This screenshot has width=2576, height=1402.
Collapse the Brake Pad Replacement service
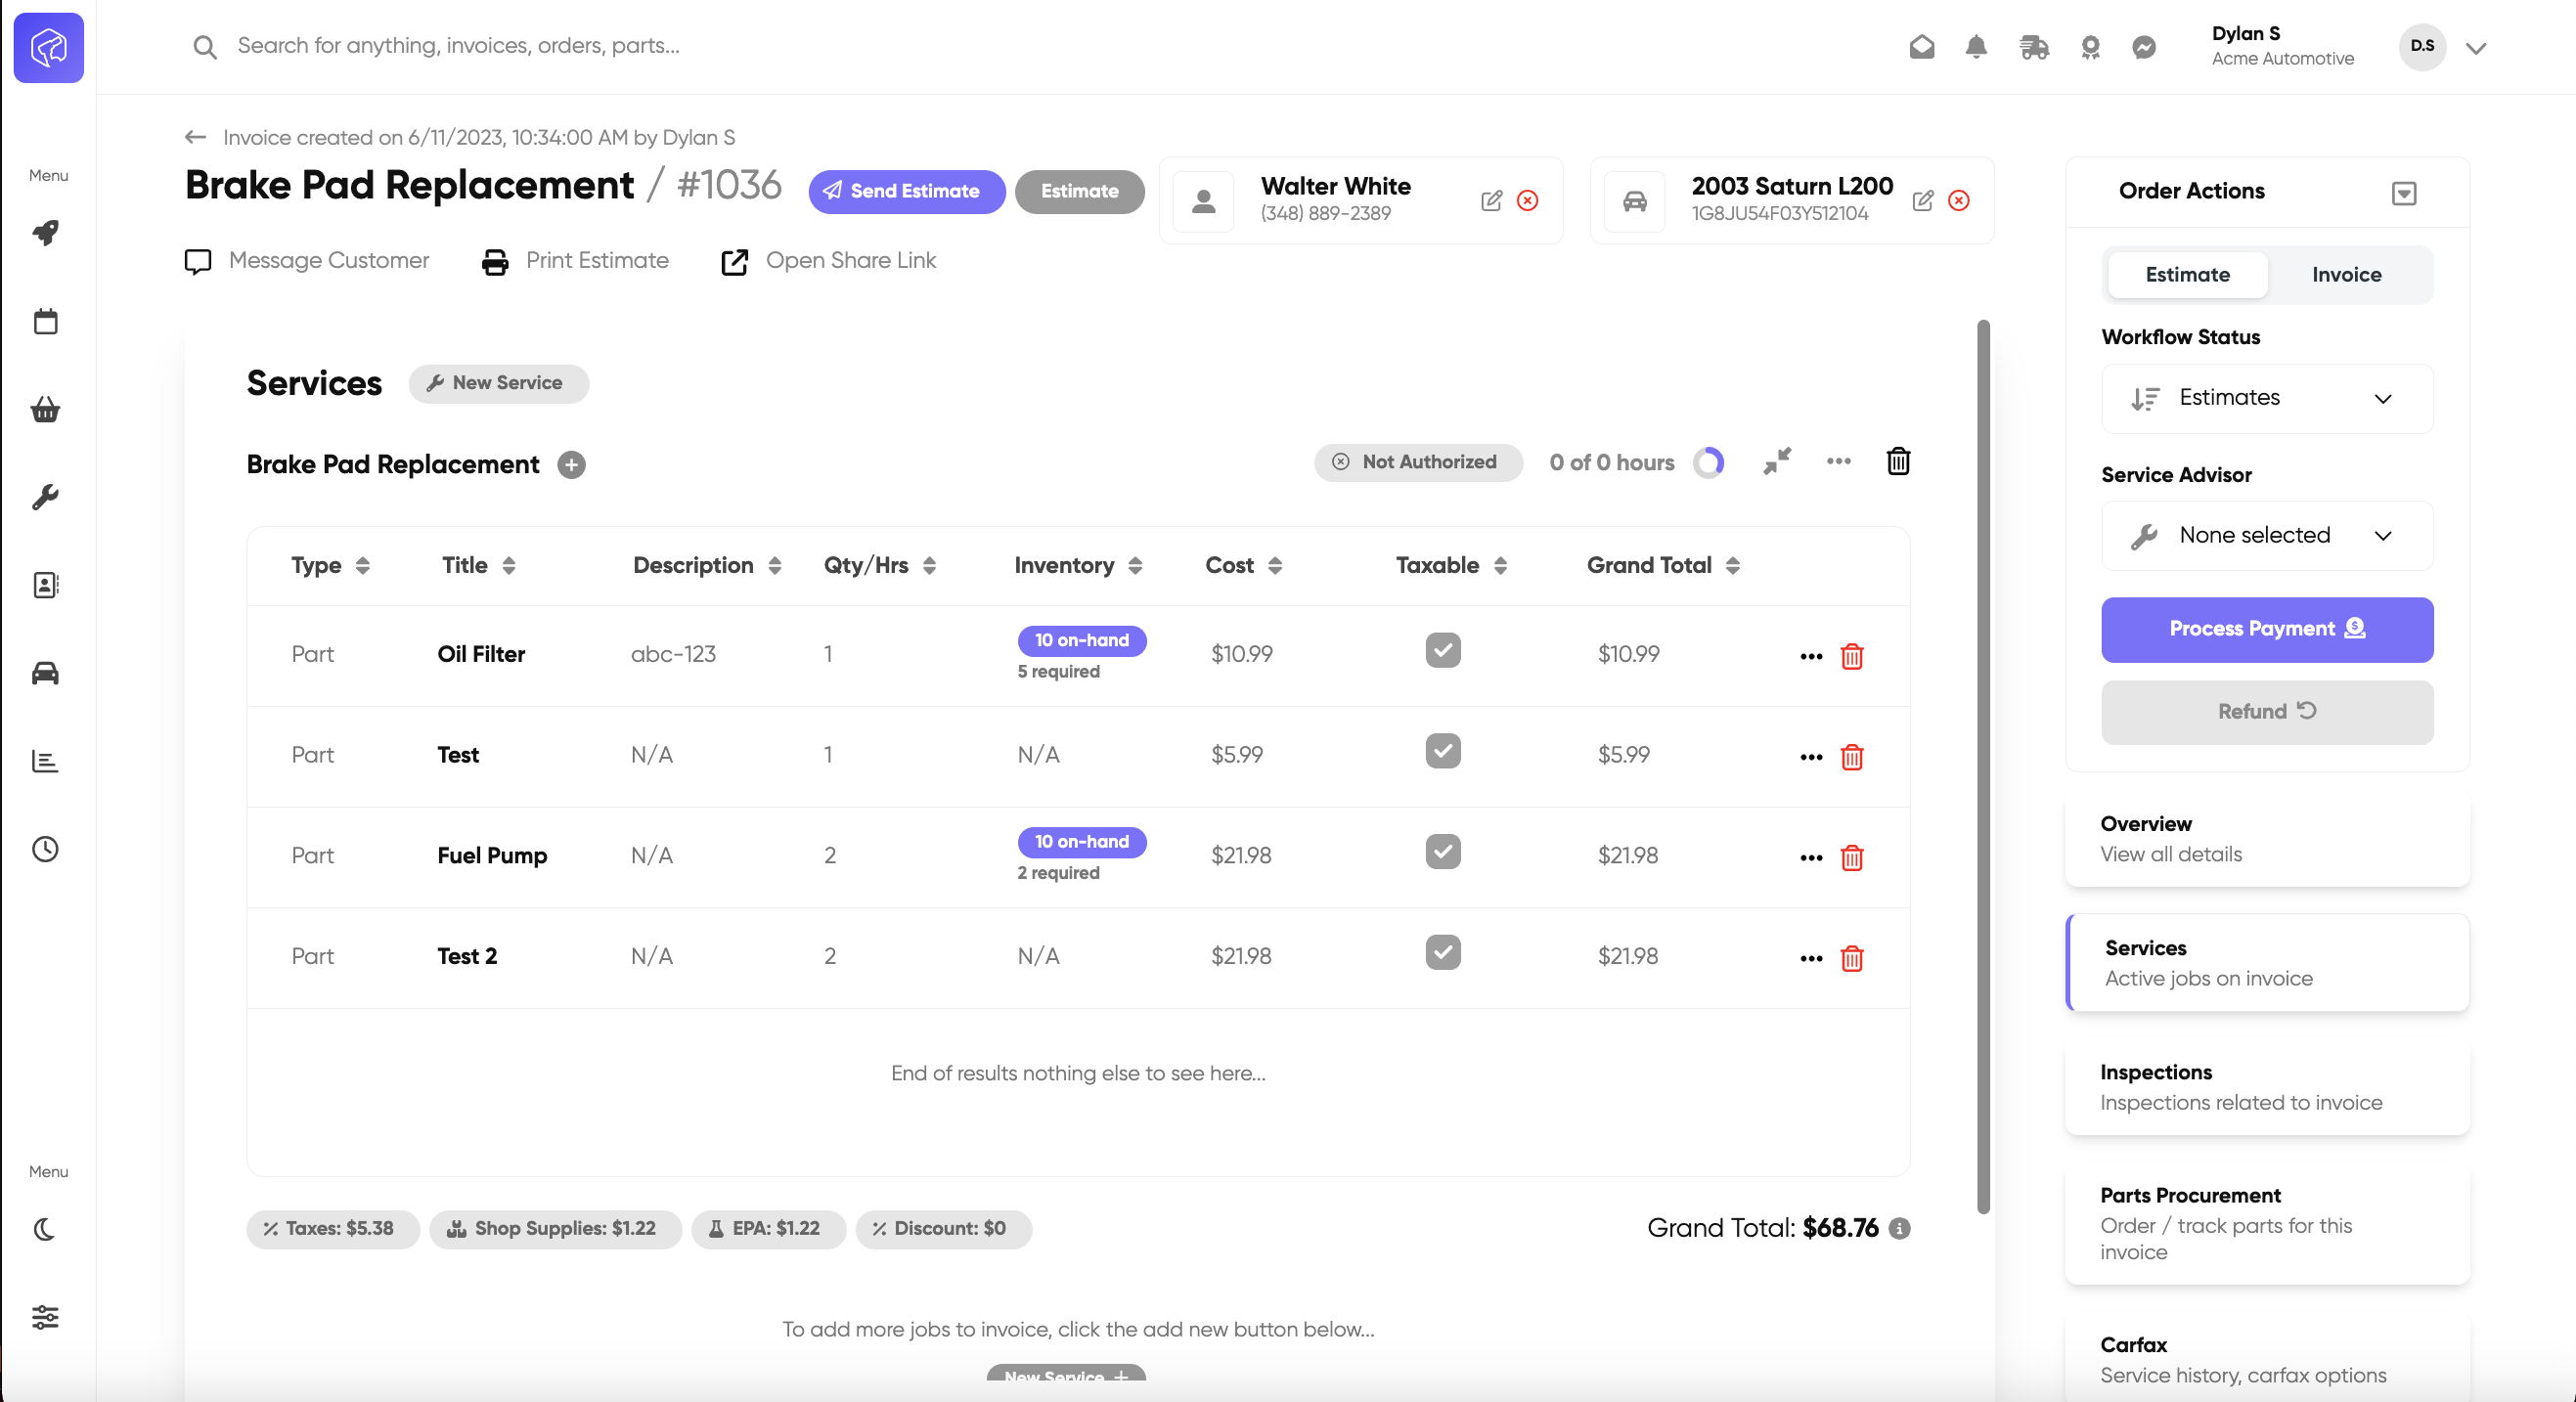tap(1777, 461)
